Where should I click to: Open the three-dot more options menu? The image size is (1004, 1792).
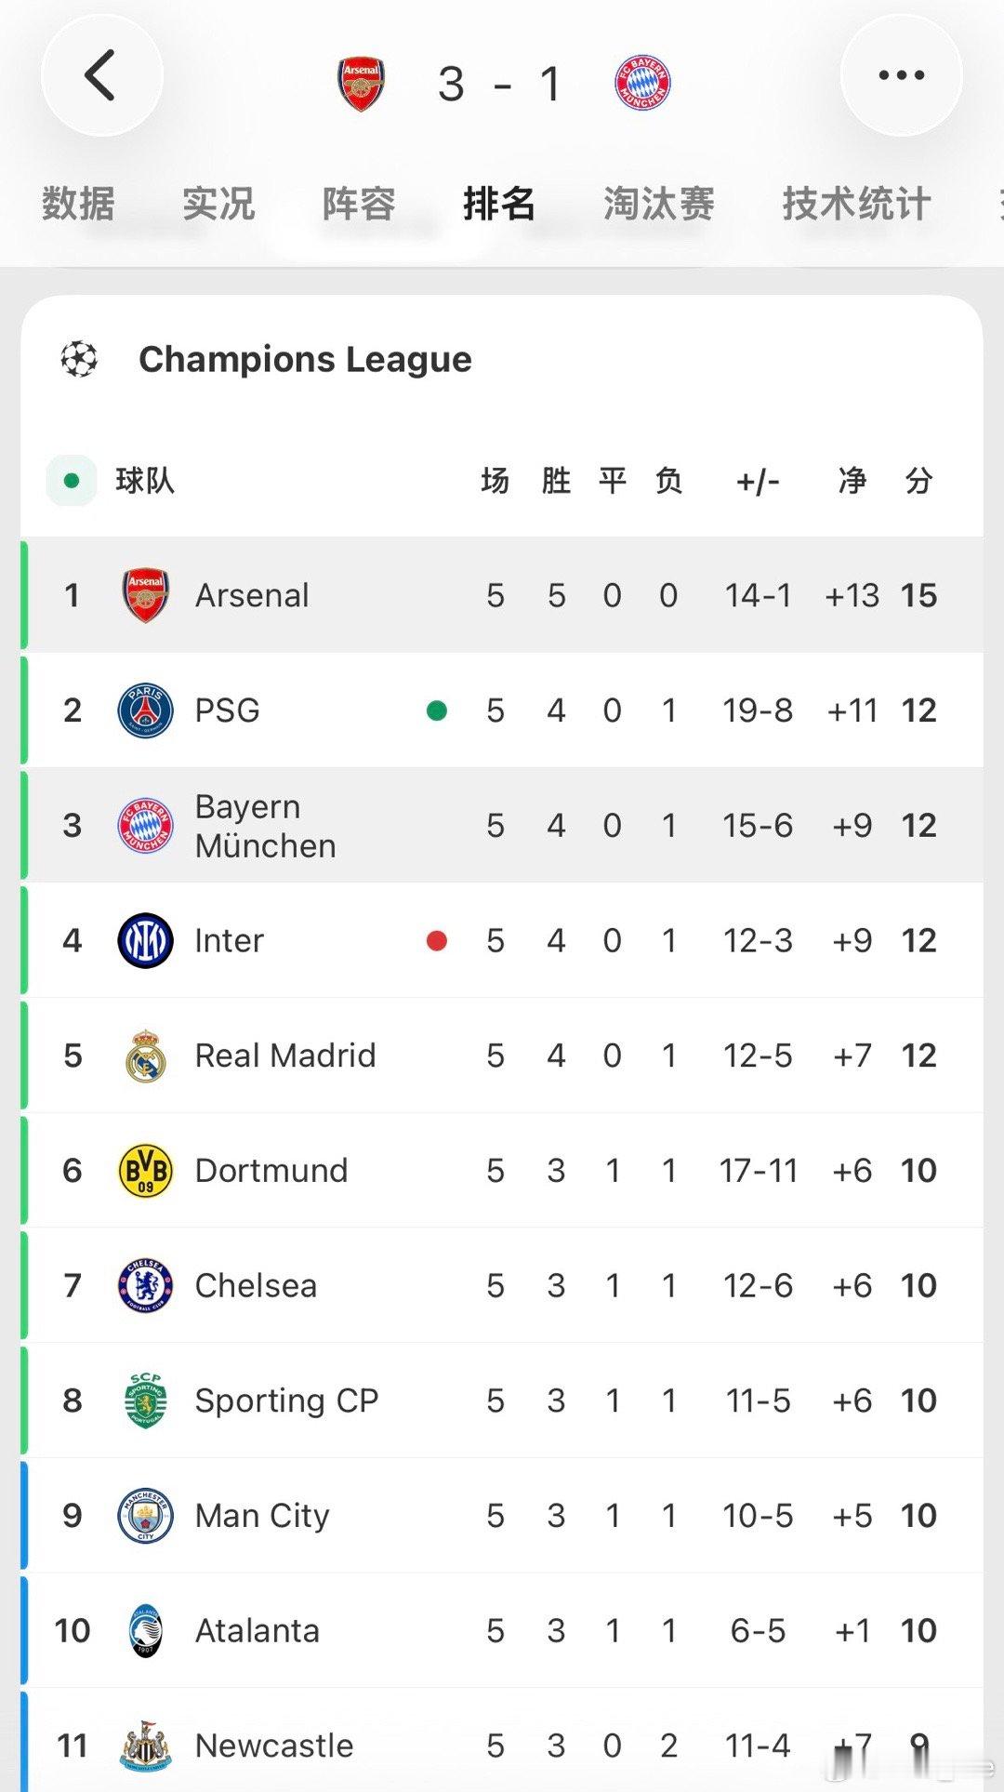pos(901,75)
